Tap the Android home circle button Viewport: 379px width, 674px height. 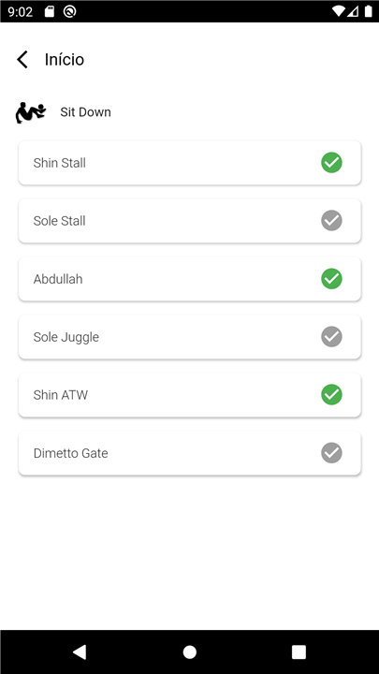(x=189, y=652)
